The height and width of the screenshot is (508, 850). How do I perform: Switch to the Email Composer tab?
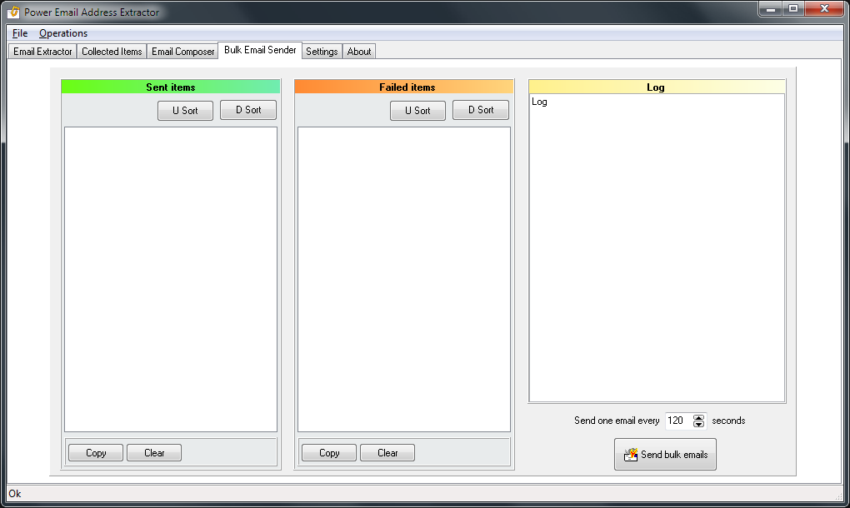coord(182,52)
